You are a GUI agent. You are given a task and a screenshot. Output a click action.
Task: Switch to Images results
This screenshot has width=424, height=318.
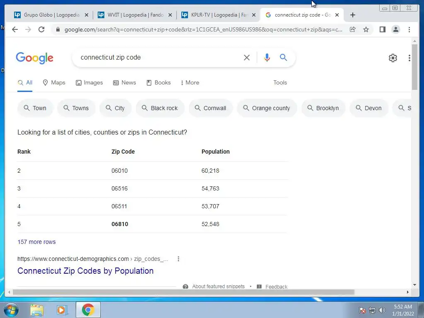[x=89, y=83]
